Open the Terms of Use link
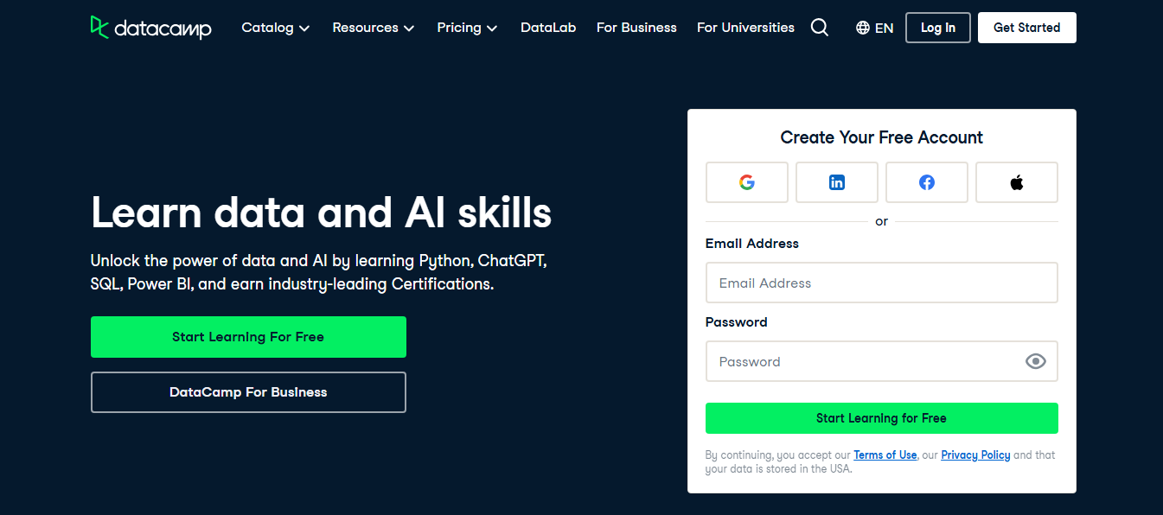The height and width of the screenshot is (515, 1163). click(x=885, y=455)
